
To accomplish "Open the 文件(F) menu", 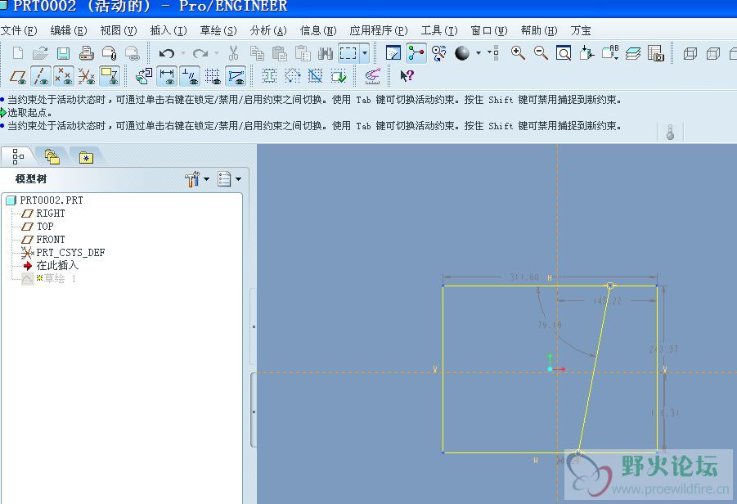I will [19, 30].
